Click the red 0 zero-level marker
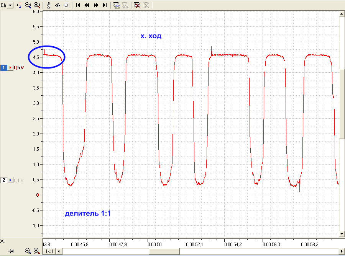The height and width of the screenshot is (256, 345). [38, 195]
